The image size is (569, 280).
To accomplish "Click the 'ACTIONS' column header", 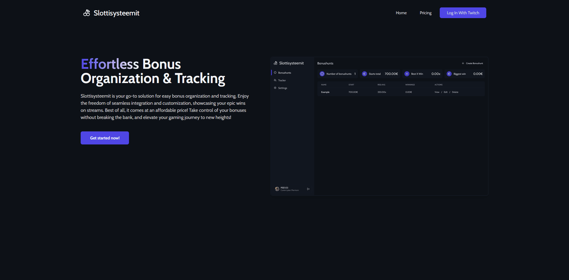I will click(439, 85).
